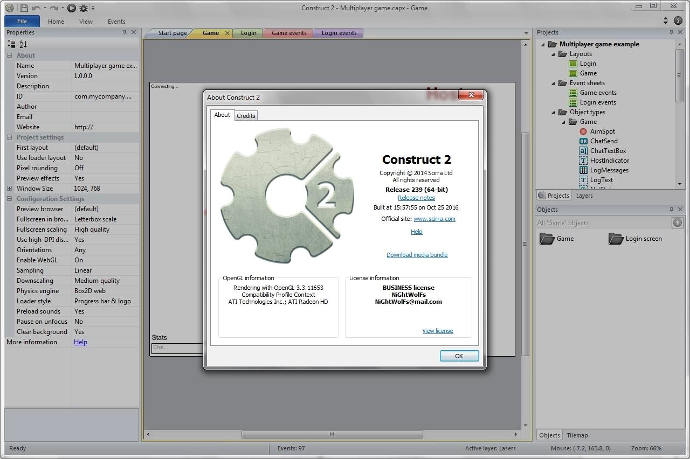Select the AimSpot object in Projects tree

click(602, 131)
